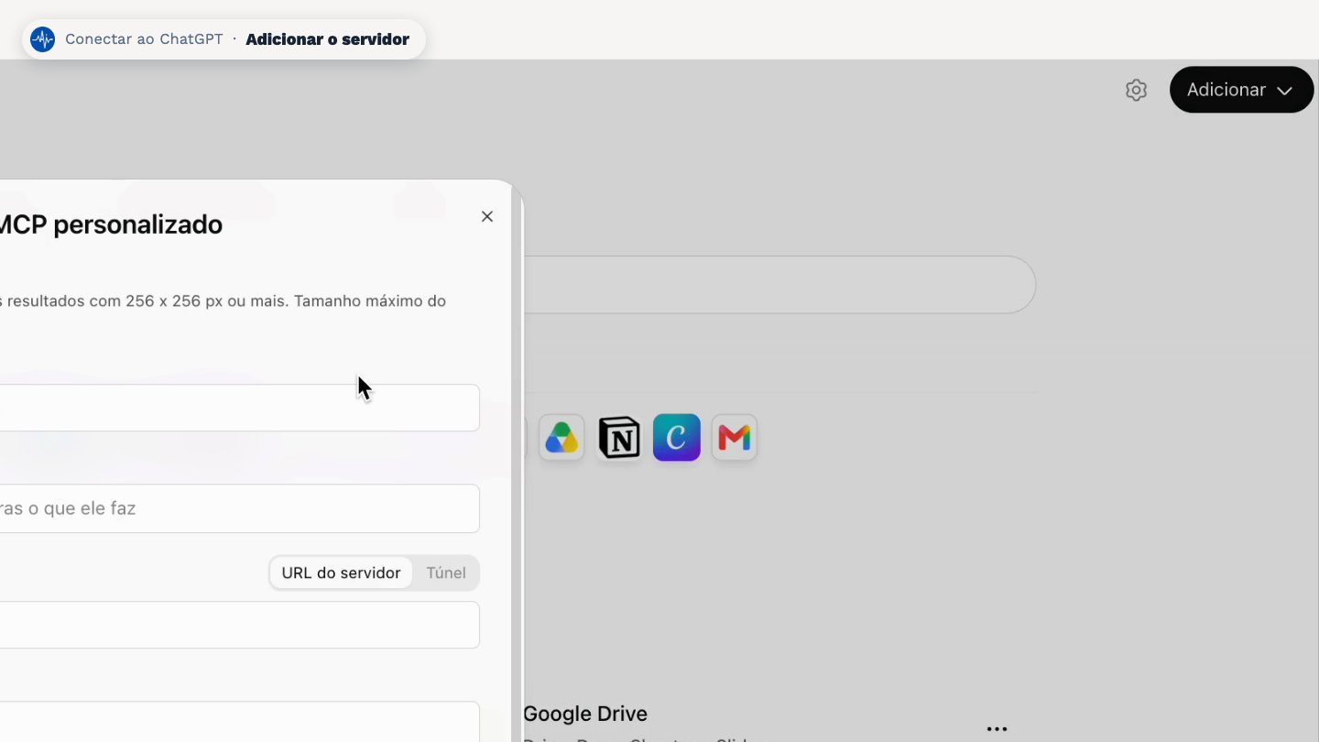Switch to the Túnel option

click(446, 573)
